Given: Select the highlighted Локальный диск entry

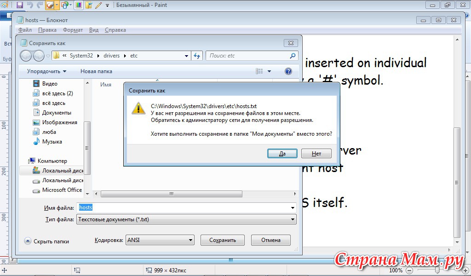Looking at the screenshot, I should tap(52, 171).
